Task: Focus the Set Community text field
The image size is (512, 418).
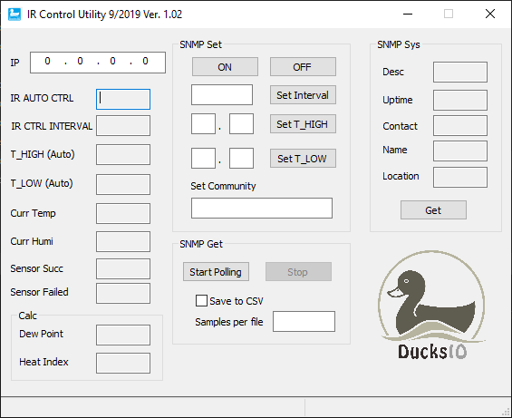Action: tap(262, 208)
